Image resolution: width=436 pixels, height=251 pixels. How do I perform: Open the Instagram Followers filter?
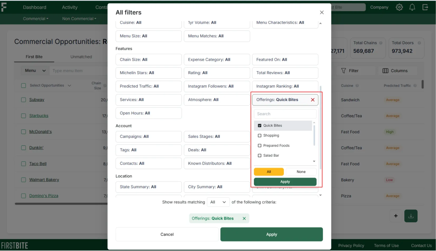pos(217,86)
